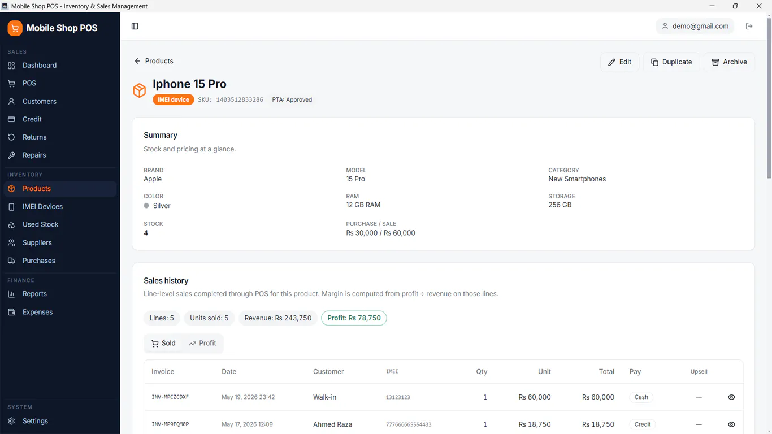Edit the Iphone 15 Pro product

(x=619, y=62)
